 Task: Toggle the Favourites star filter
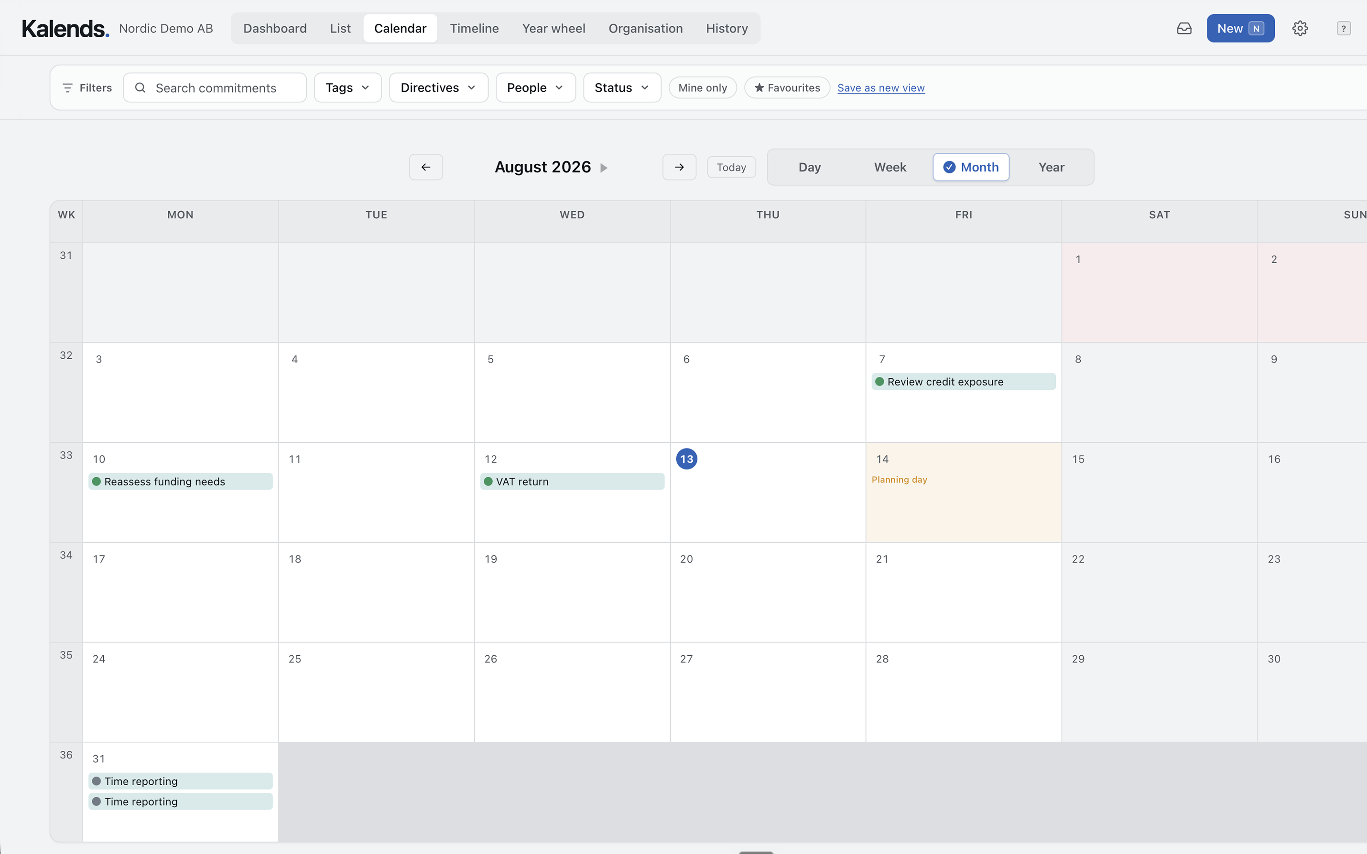787,87
